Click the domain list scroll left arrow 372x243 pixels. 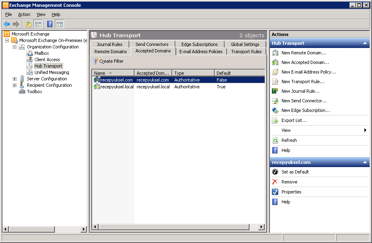(x=95, y=227)
